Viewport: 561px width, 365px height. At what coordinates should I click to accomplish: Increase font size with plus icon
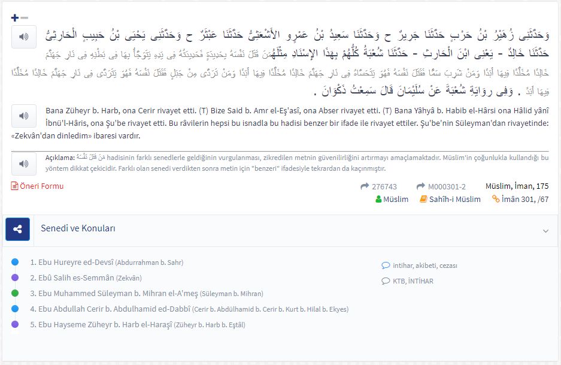pyautogui.click(x=15, y=17)
